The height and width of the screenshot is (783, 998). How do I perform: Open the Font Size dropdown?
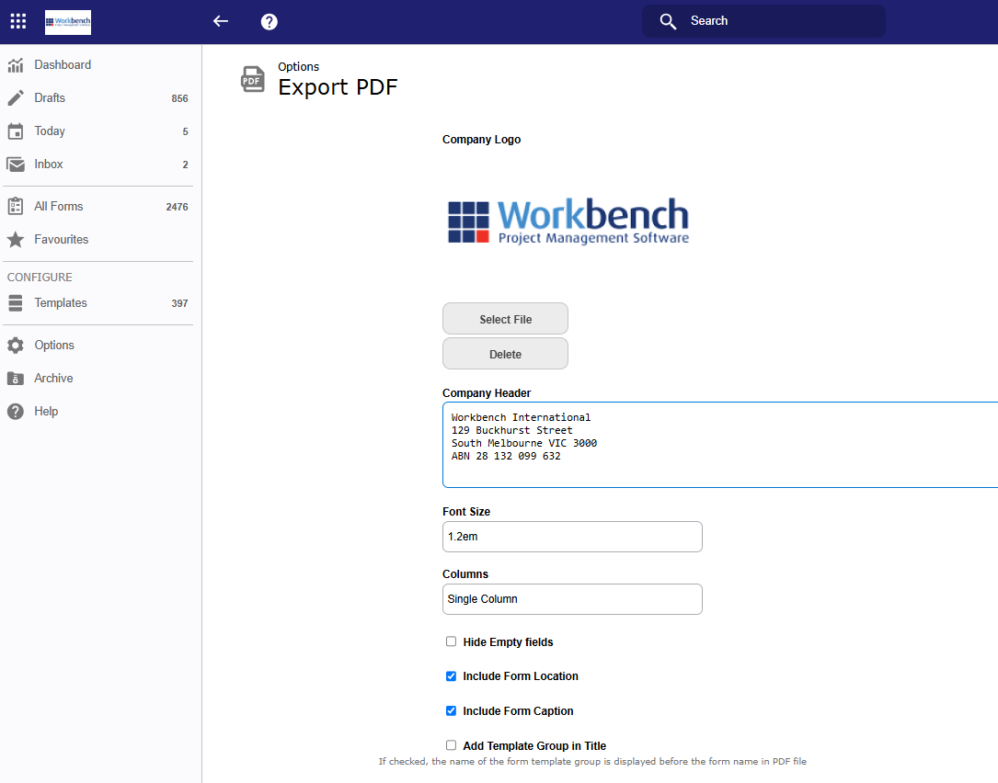(572, 537)
